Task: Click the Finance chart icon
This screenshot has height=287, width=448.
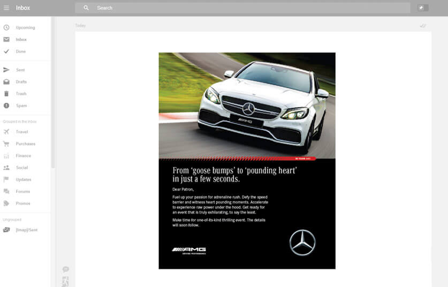Action: pyautogui.click(x=6, y=156)
